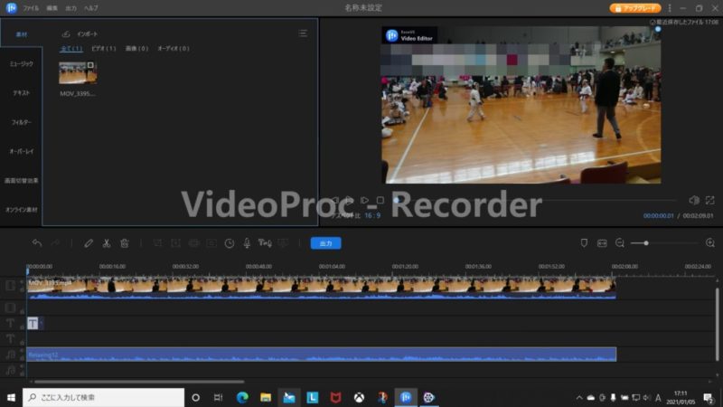Open Task View on the taskbar
The image size is (723, 407).
(218, 397)
